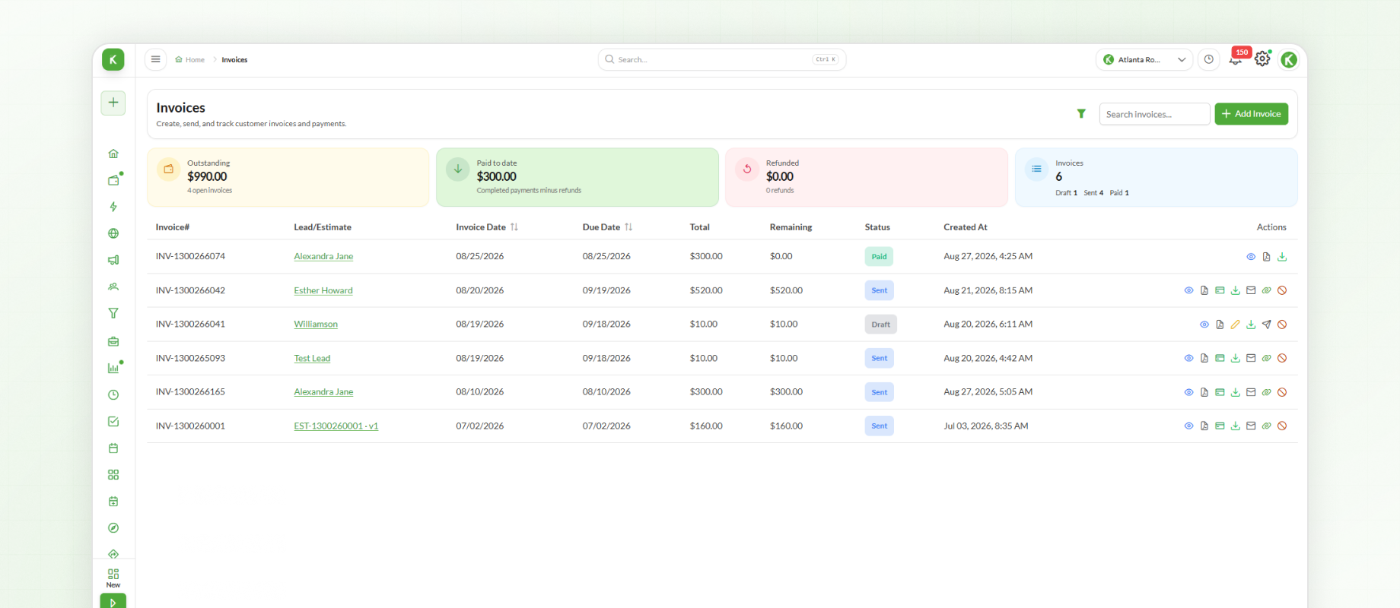
Task: Email invoice INV-1300266042 with envelope icon
Action: (x=1251, y=290)
